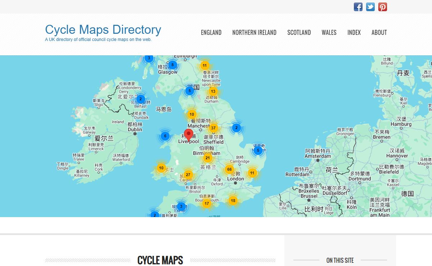Open the Pinterest social icon
The image size is (432, 266).
(x=383, y=7)
